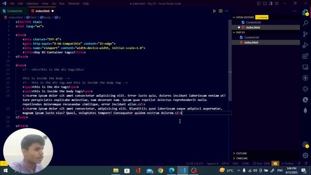Open the Run and Debug view
The width and height of the screenshot is (311, 175).
point(306,45)
